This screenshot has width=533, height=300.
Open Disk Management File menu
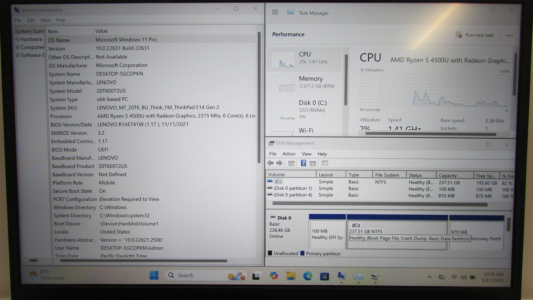point(273,154)
